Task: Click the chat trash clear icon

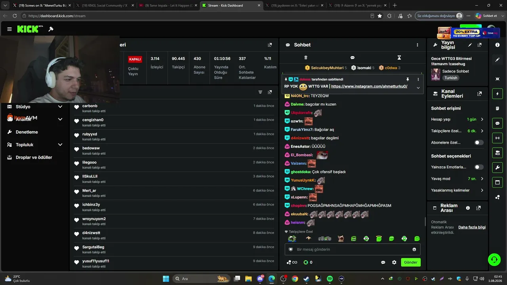Action: click(x=305, y=57)
